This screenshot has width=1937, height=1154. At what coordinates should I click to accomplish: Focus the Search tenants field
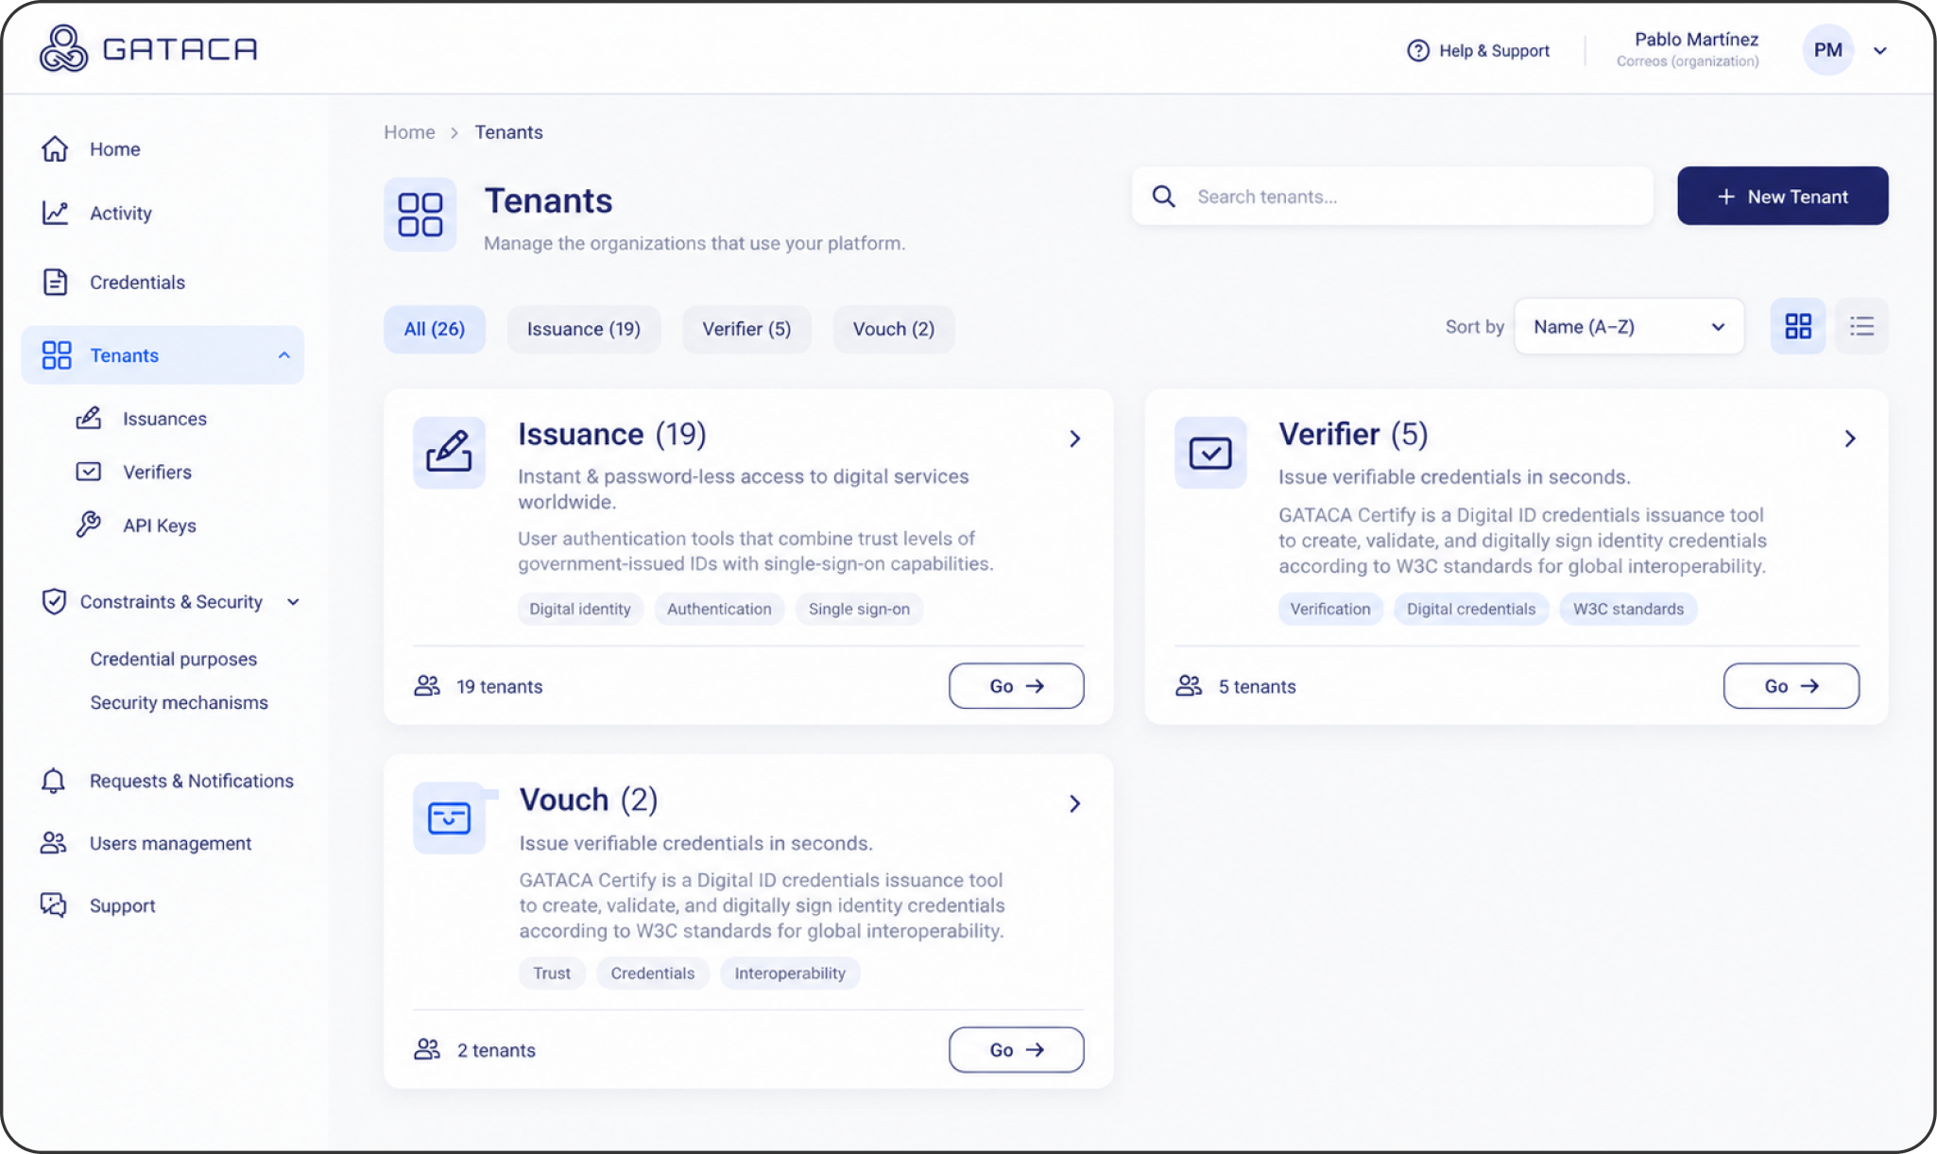coord(1393,196)
